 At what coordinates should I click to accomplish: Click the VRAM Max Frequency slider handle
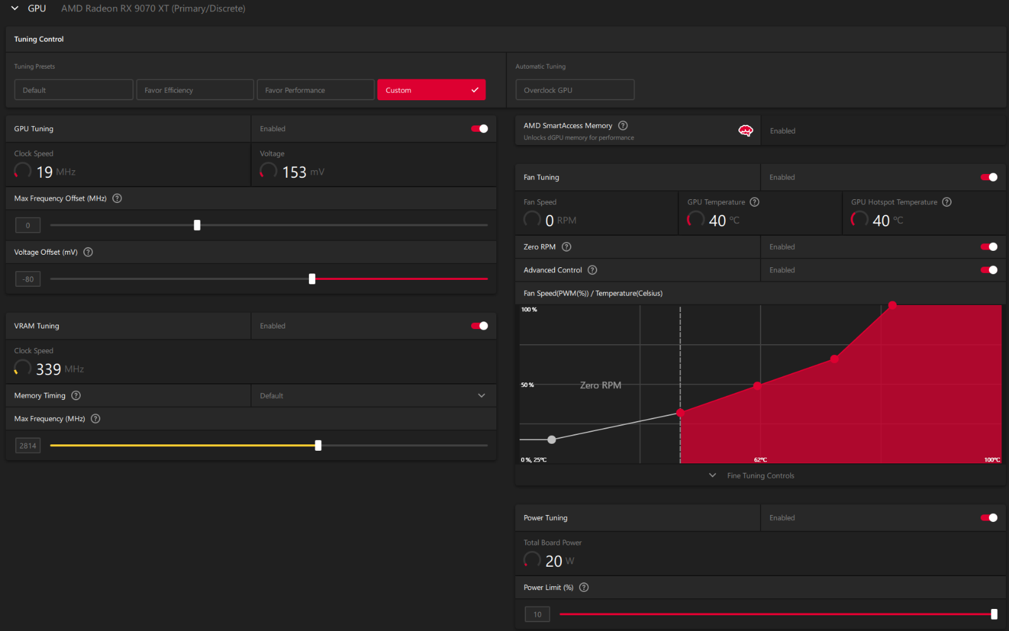point(318,446)
